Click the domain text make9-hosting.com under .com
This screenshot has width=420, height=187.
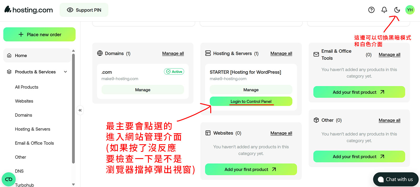[120, 79]
